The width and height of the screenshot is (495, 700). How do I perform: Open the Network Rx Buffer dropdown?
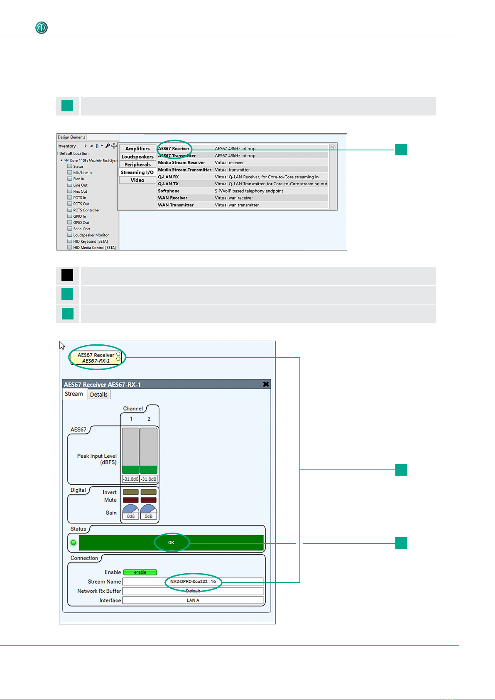click(x=193, y=591)
